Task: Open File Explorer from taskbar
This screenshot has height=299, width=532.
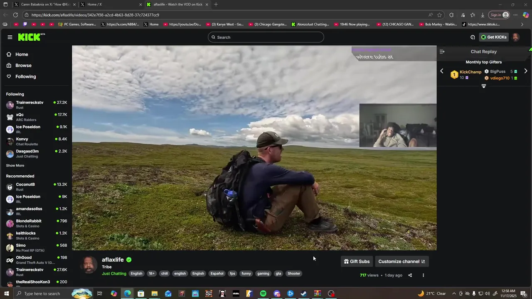Action: (x=155, y=294)
